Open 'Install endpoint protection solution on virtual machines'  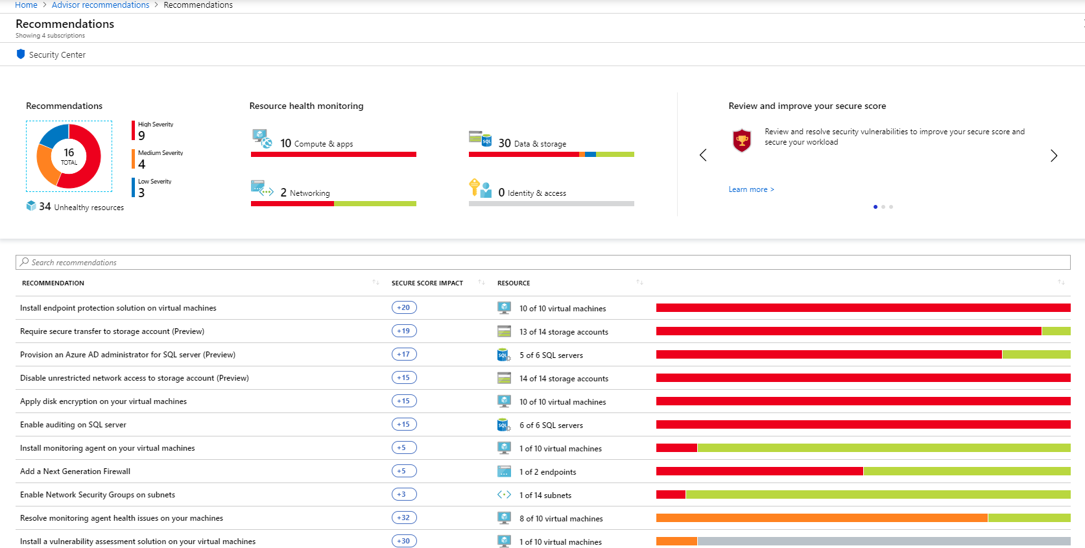pos(118,308)
